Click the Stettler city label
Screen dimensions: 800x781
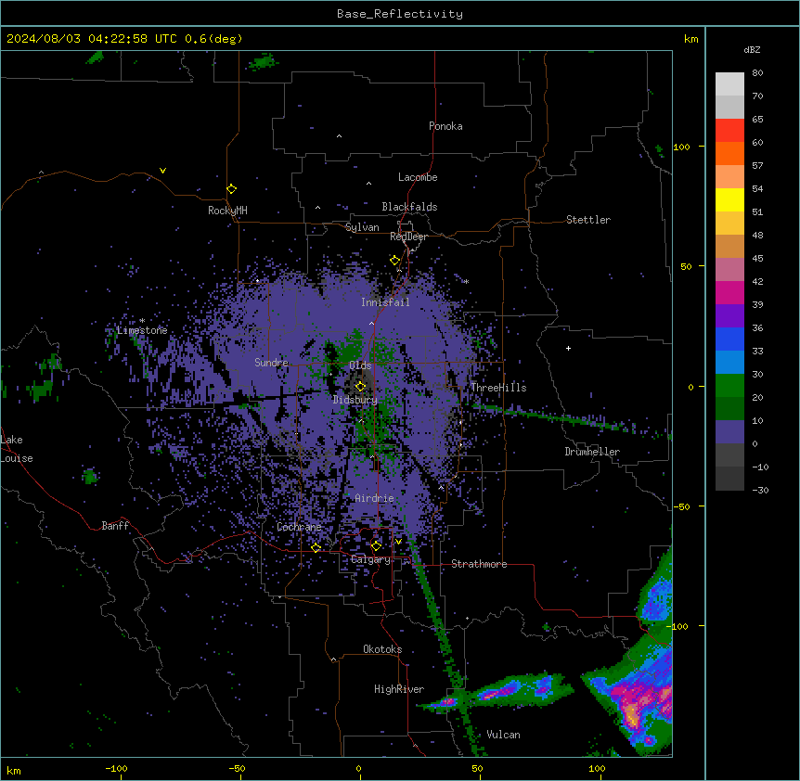click(x=588, y=220)
